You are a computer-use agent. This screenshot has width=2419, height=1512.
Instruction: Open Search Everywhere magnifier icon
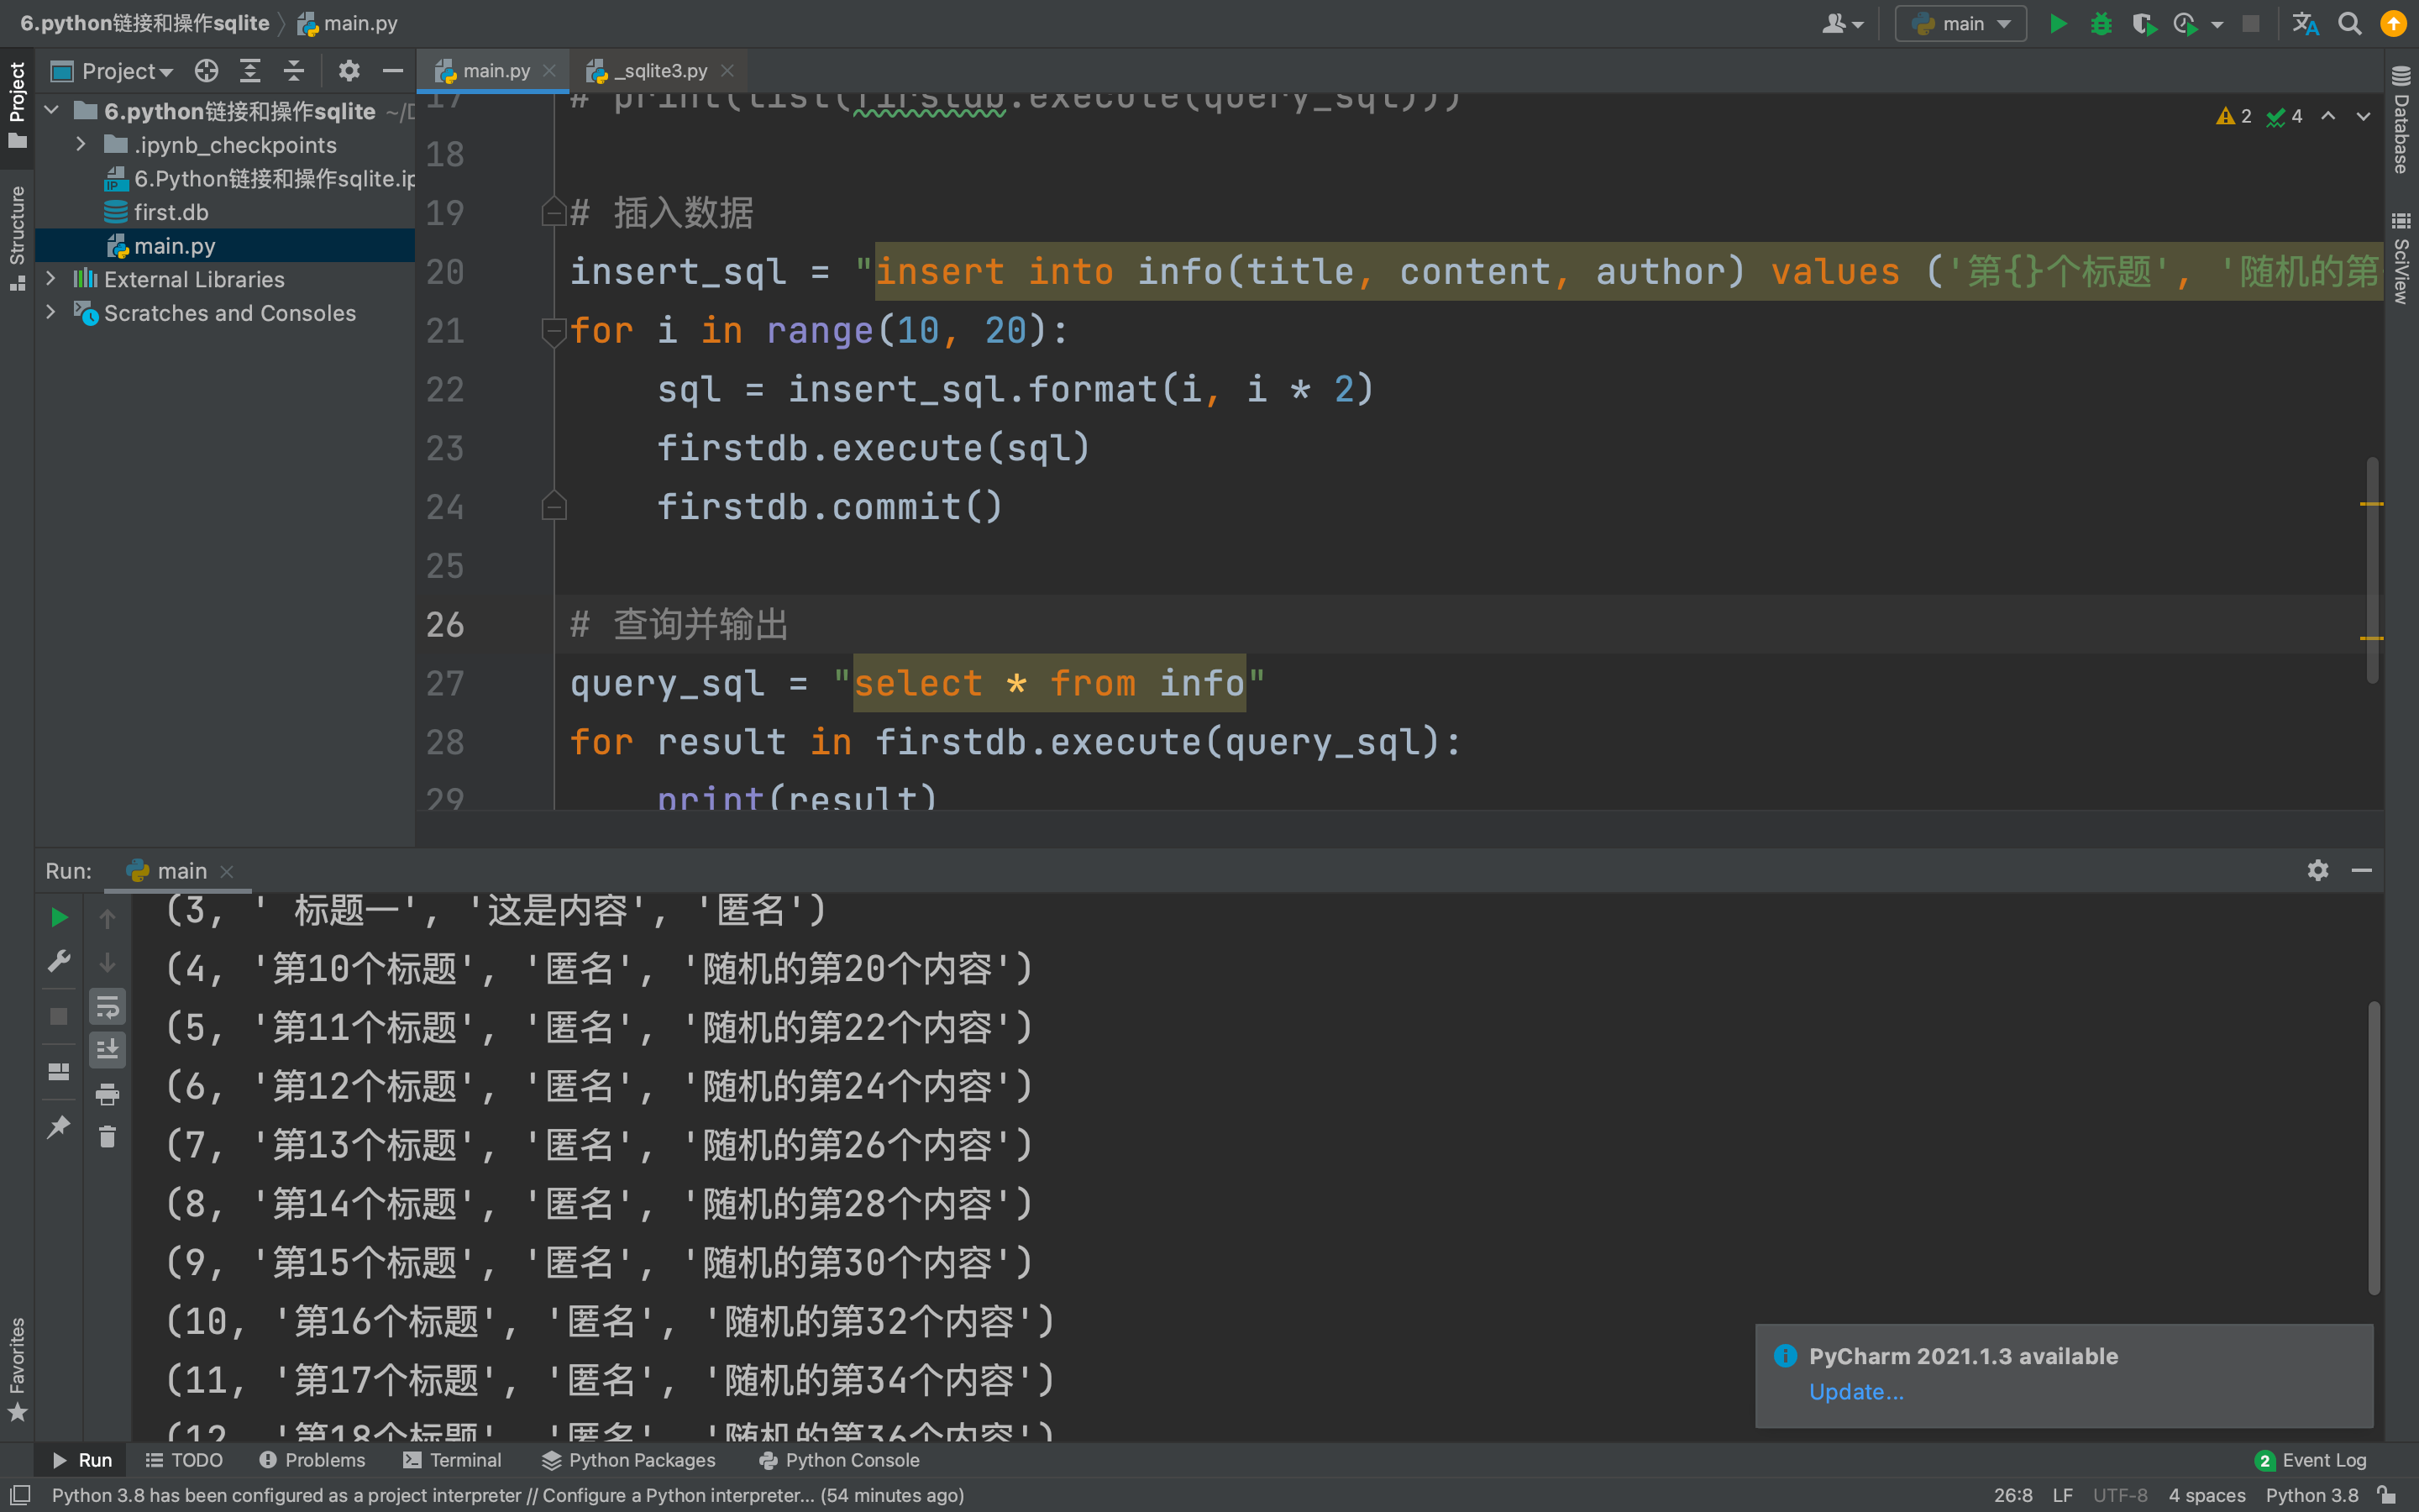(2349, 23)
